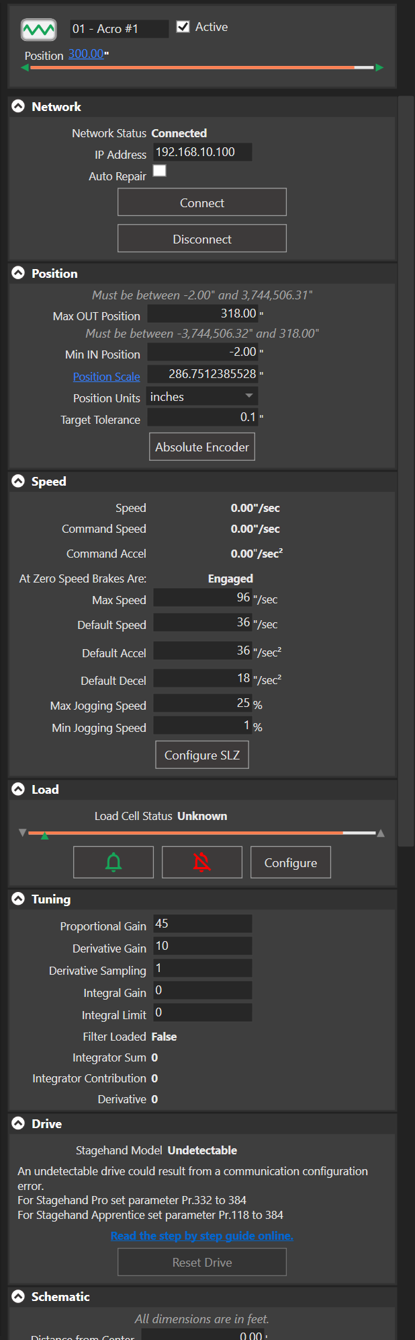Click the green triangle load marker
The image size is (415, 1340).
click(x=44, y=836)
